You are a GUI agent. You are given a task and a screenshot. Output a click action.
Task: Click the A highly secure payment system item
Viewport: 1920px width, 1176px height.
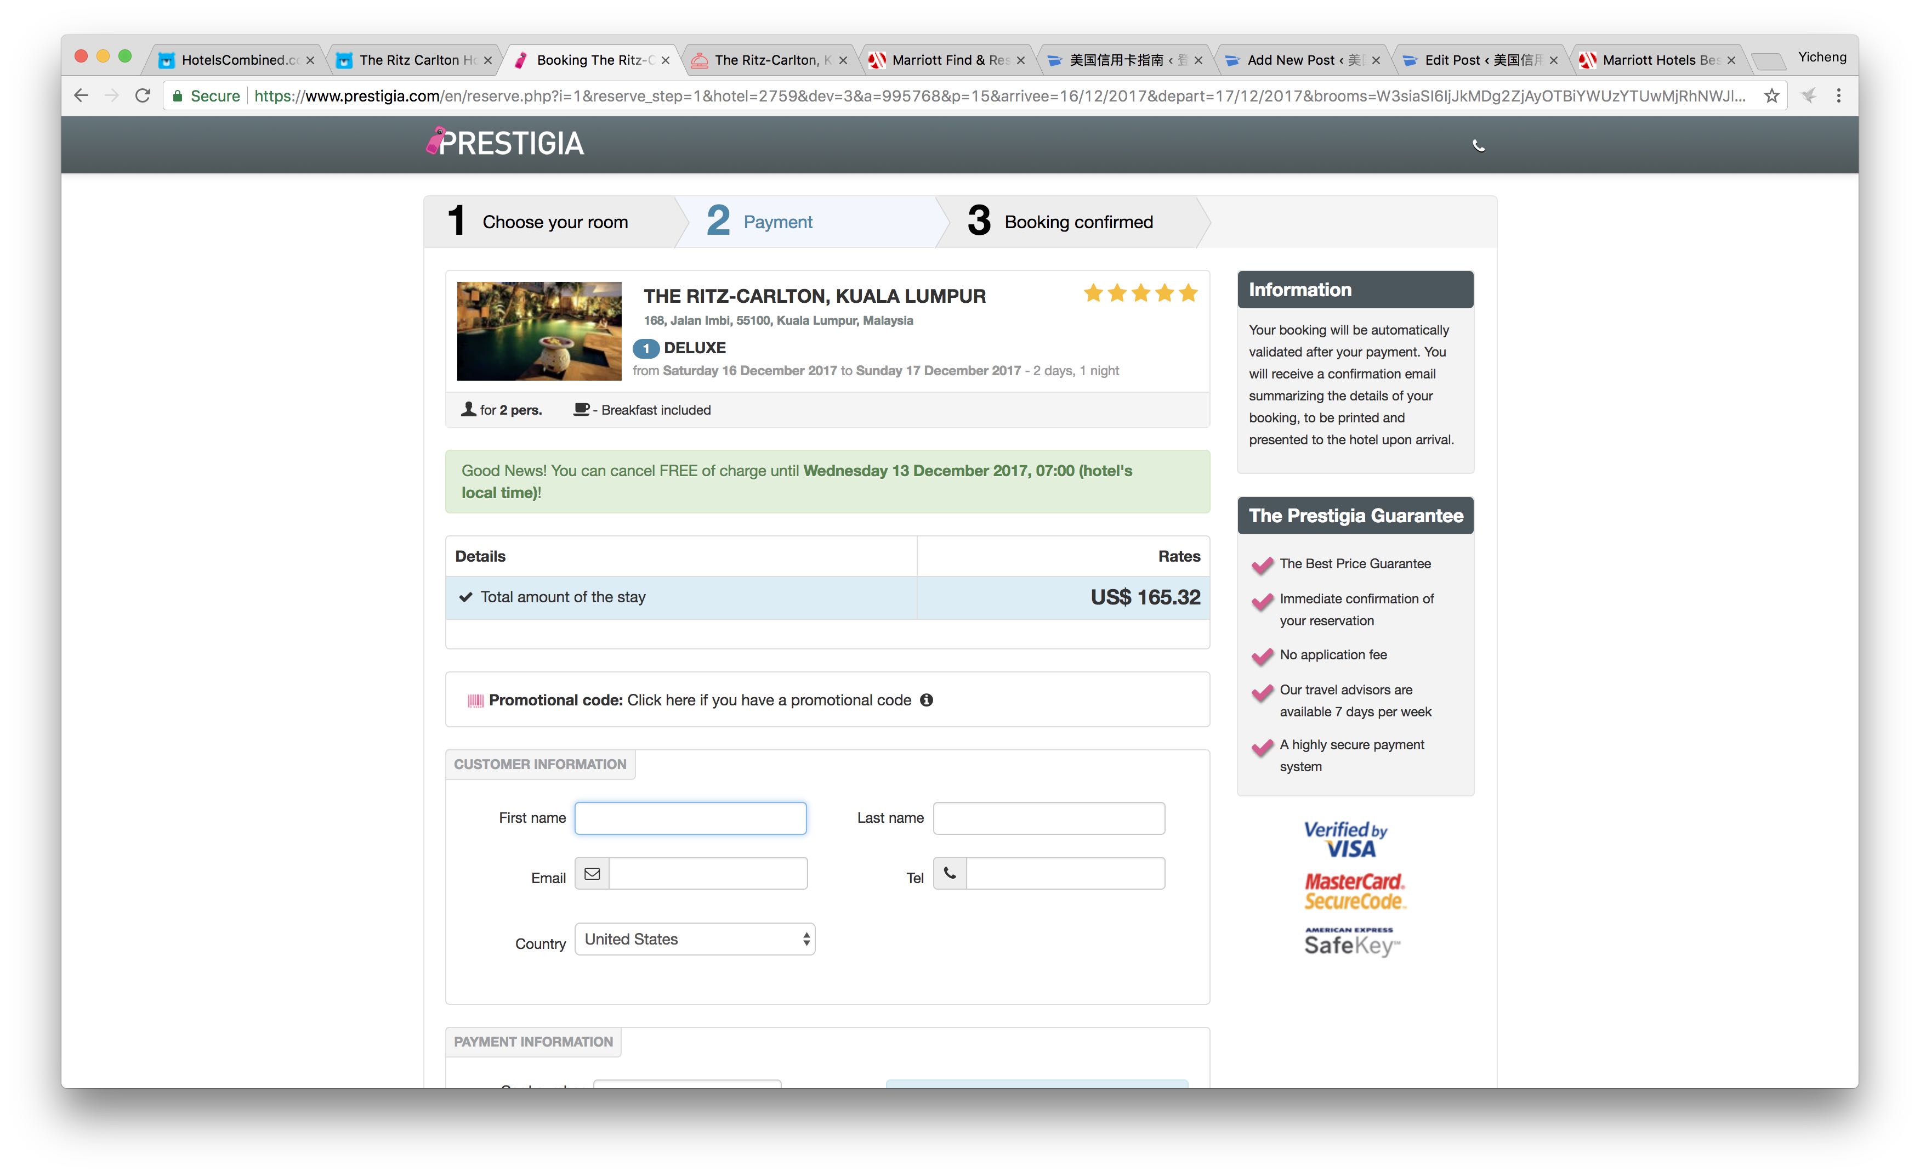tap(1352, 755)
